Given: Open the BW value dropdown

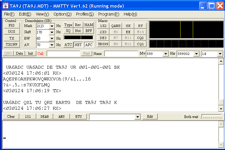Looking at the screenshot, I should point(52,38).
